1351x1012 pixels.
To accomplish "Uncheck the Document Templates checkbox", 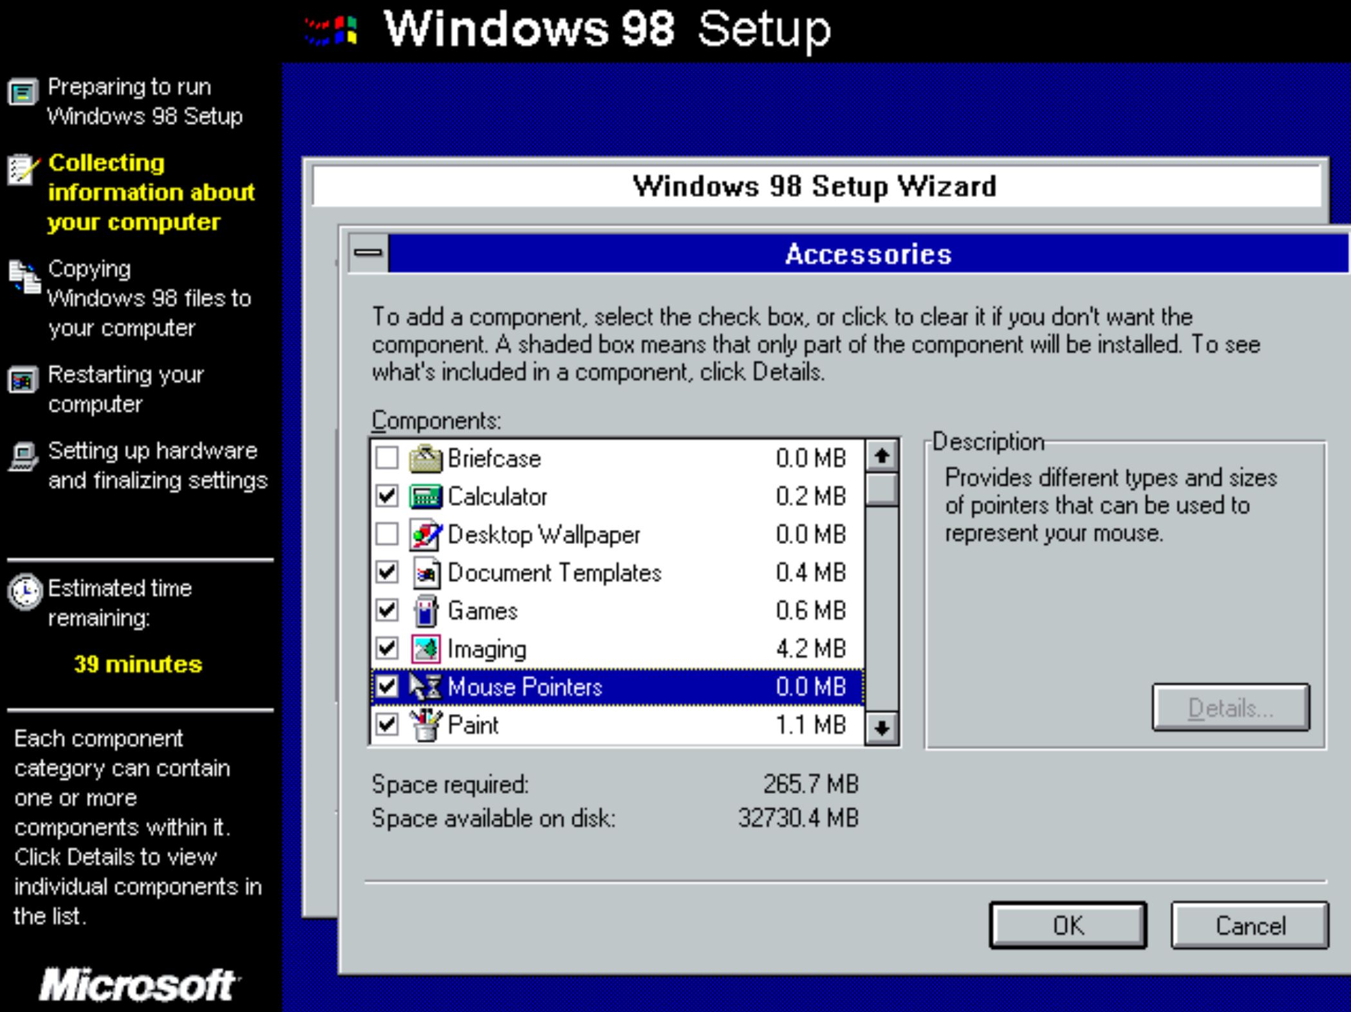I will (x=387, y=572).
